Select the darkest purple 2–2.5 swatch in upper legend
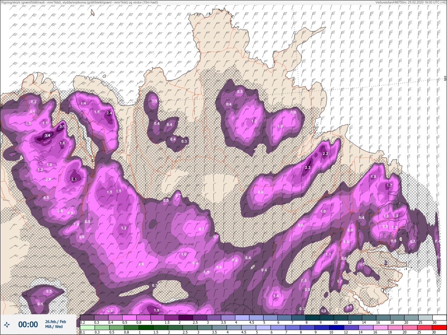447x335 pixels. point(186,318)
